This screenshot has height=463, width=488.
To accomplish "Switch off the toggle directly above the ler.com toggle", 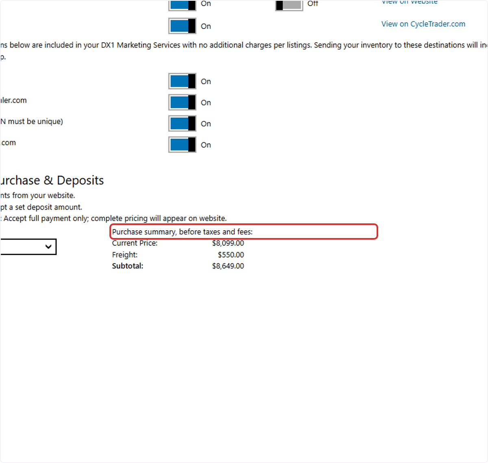I will (x=182, y=81).
